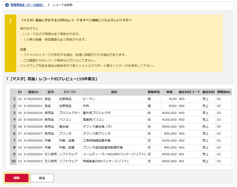Click the カテゴリ column header
Viewport: 237px width, 187px height.
click(70, 92)
